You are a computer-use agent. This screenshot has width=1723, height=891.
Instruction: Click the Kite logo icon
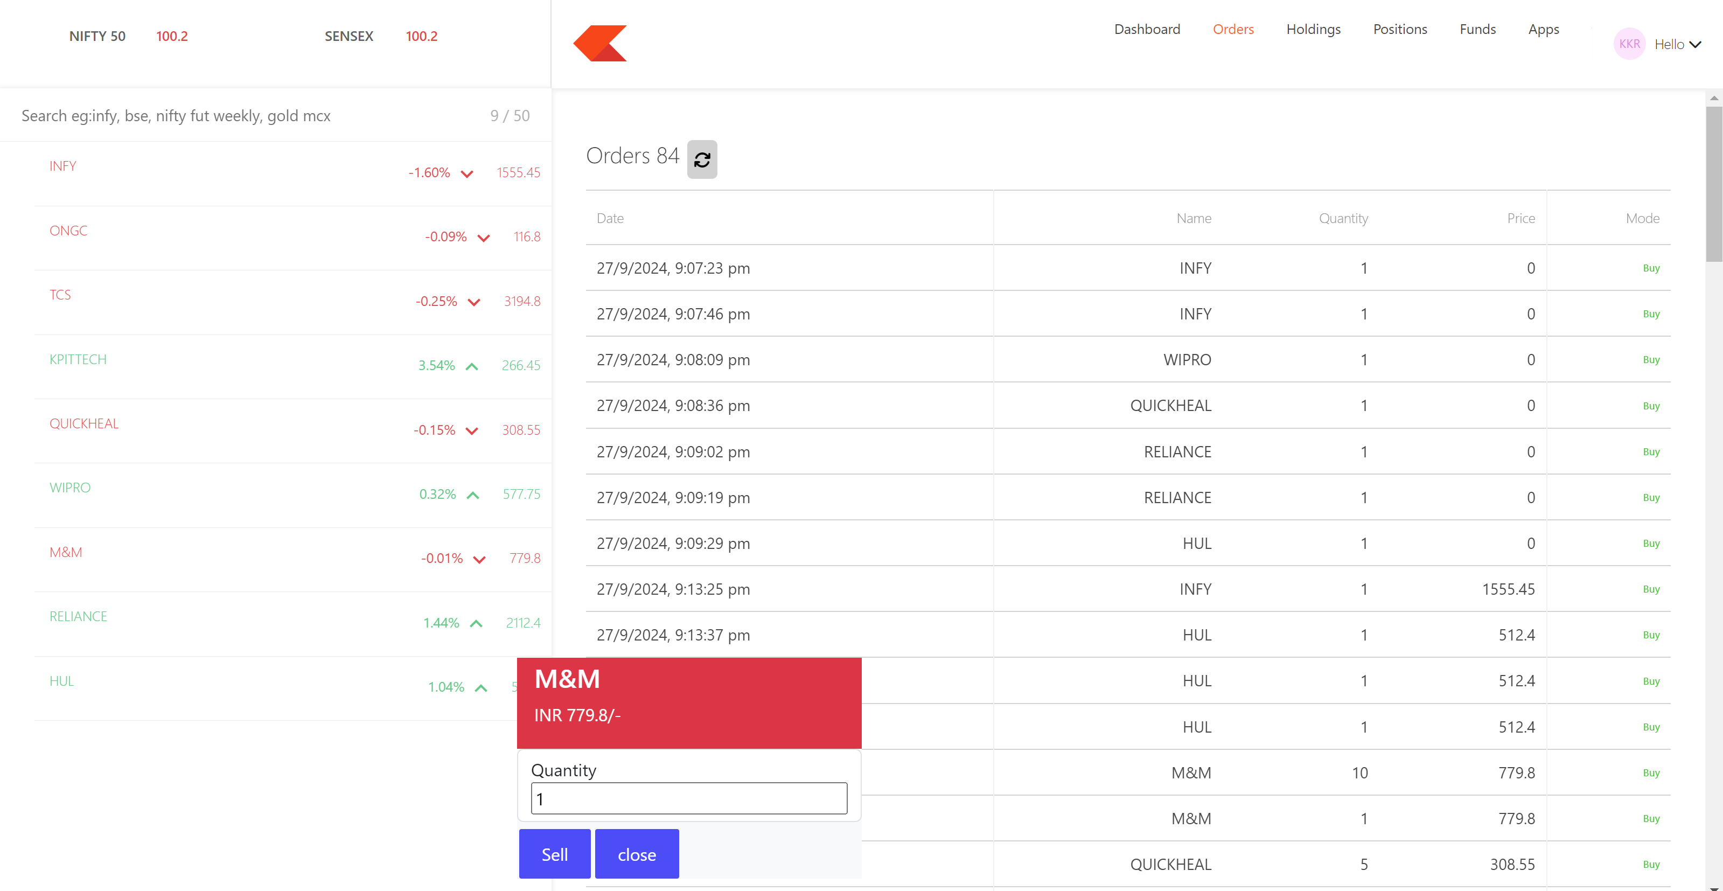point(600,43)
